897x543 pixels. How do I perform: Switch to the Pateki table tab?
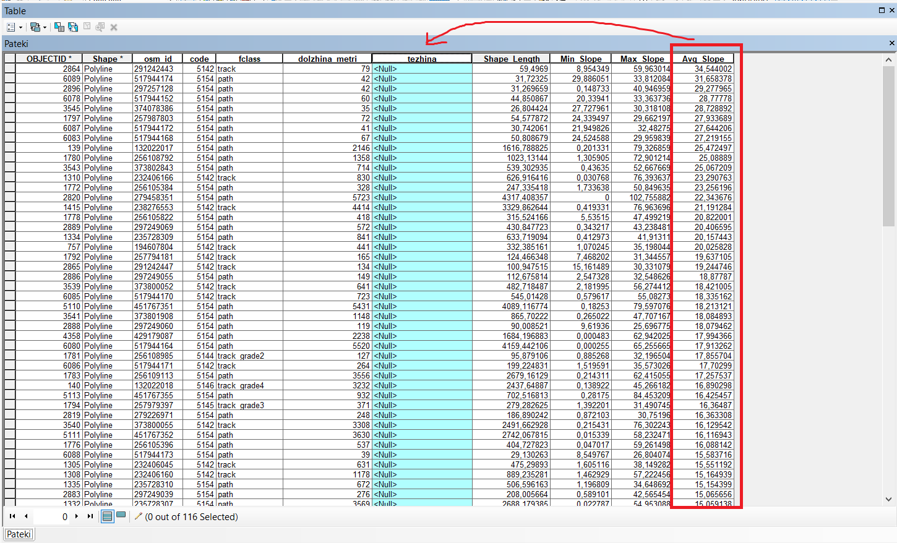pyautogui.click(x=19, y=534)
